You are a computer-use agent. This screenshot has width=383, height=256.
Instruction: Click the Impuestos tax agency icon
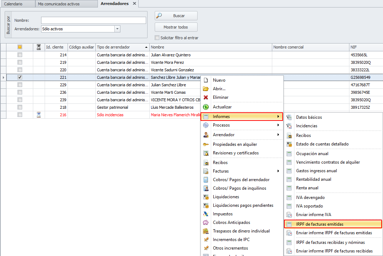point(206,214)
